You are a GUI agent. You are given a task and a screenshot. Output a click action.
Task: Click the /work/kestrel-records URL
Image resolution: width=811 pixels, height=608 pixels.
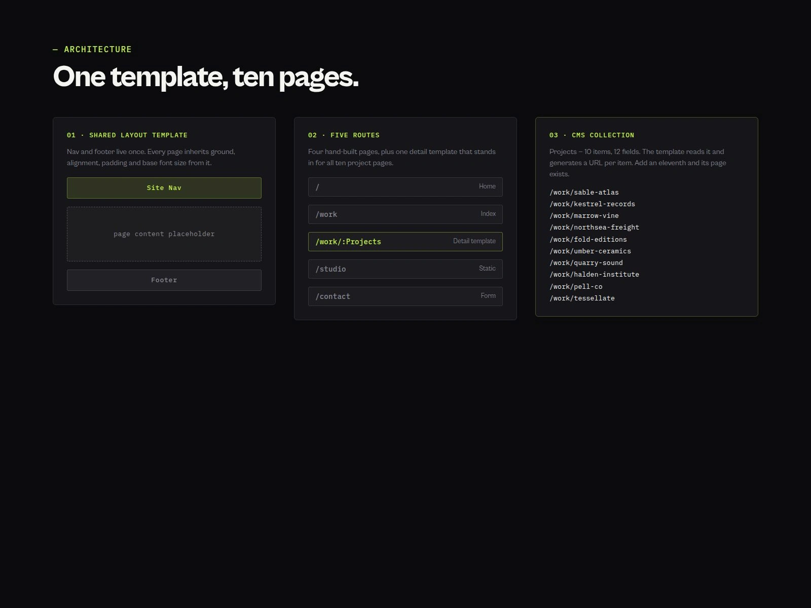592,204
